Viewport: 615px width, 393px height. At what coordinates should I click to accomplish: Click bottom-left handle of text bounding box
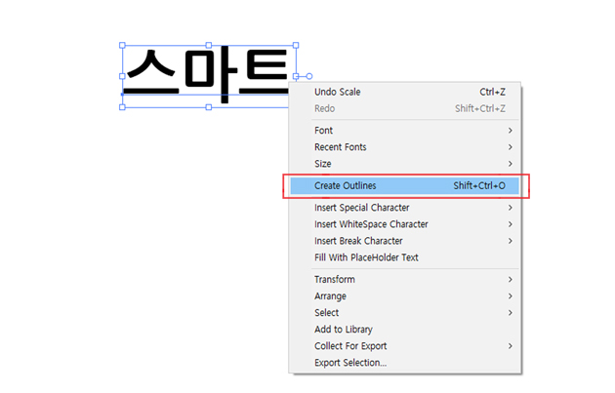(122, 107)
